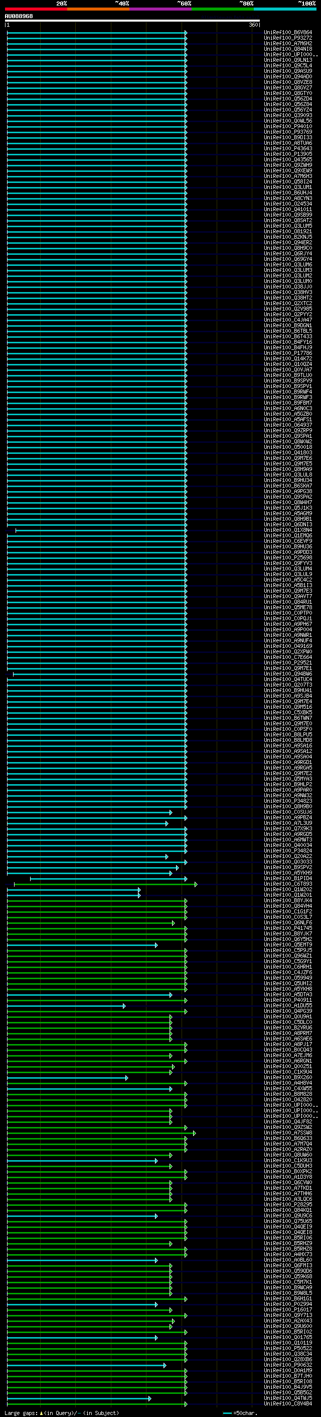Image resolution: width=321 pixels, height=1417 pixels.
Task: Select the UniRef100_P43643 label
Action: coord(288,148)
